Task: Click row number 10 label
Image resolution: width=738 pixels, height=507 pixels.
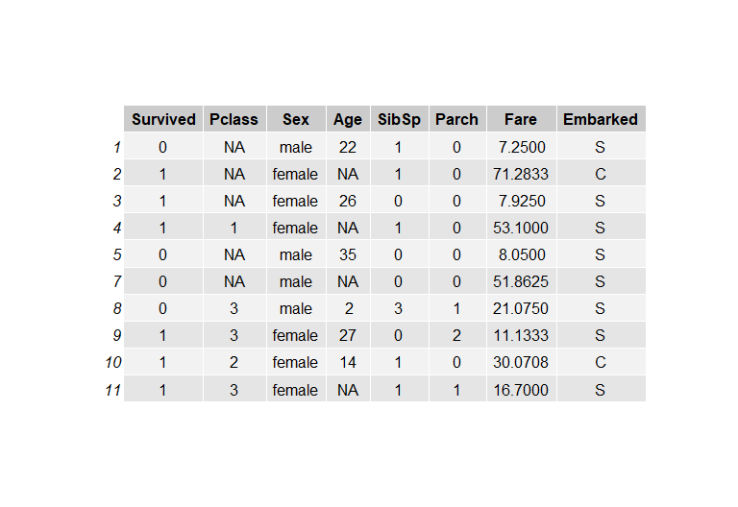Action: (x=113, y=362)
